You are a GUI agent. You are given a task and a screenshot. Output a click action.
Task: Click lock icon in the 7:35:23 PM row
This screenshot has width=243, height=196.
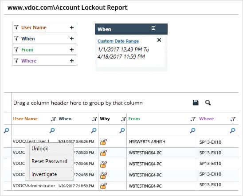(x=103, y=153)
